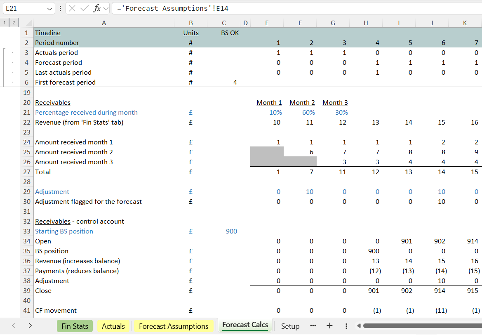Expand the formula bar using the chevron
Viewport: 482px width, 335px height.
[x=106, y=8]
